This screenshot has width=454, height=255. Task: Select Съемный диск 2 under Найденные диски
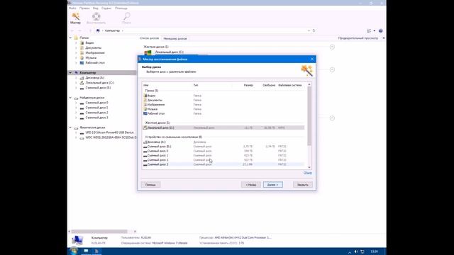96,113
